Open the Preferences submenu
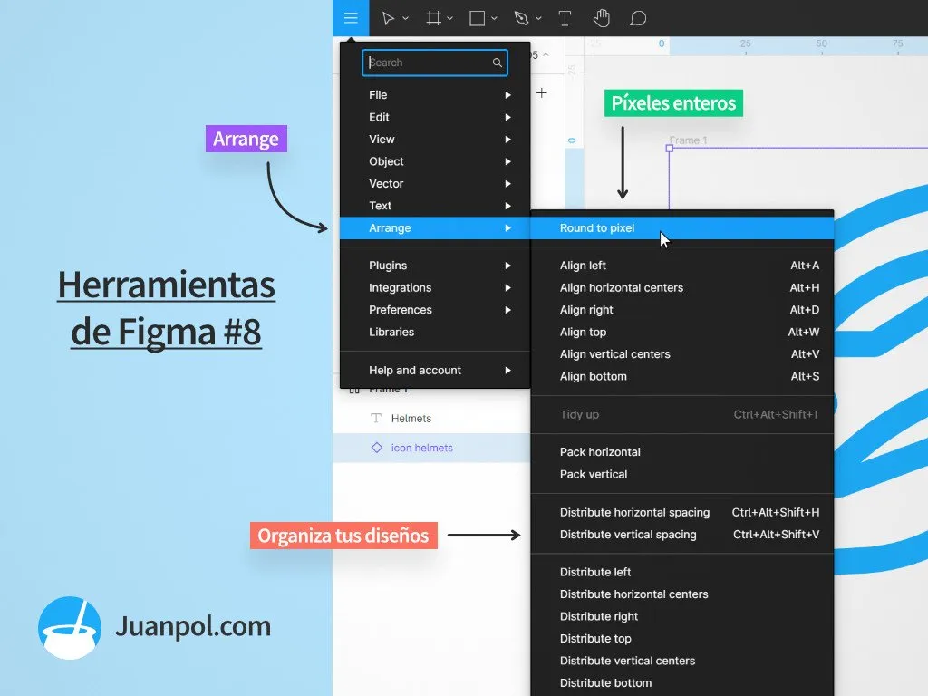 point(435,310)
